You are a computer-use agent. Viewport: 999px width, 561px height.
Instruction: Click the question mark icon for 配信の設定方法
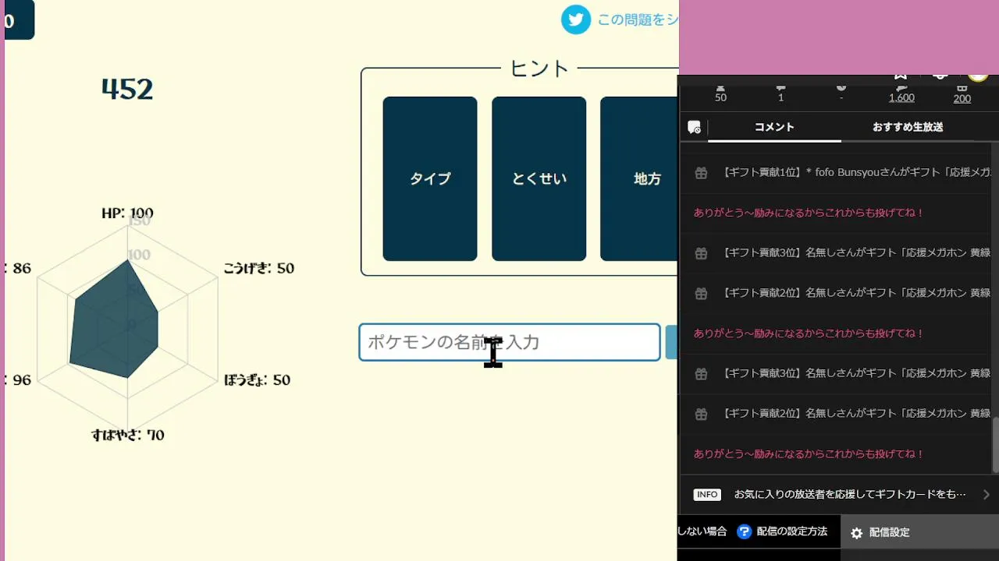tap(744, 531)
